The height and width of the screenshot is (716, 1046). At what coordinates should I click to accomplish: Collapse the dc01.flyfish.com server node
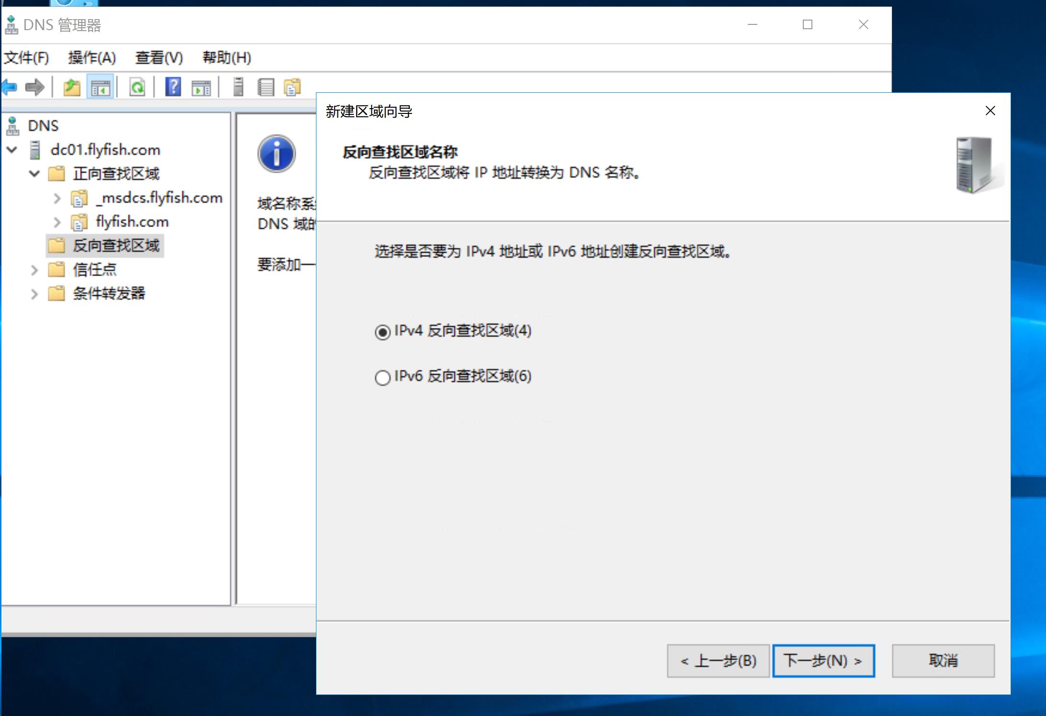click(x=12, y=150)
